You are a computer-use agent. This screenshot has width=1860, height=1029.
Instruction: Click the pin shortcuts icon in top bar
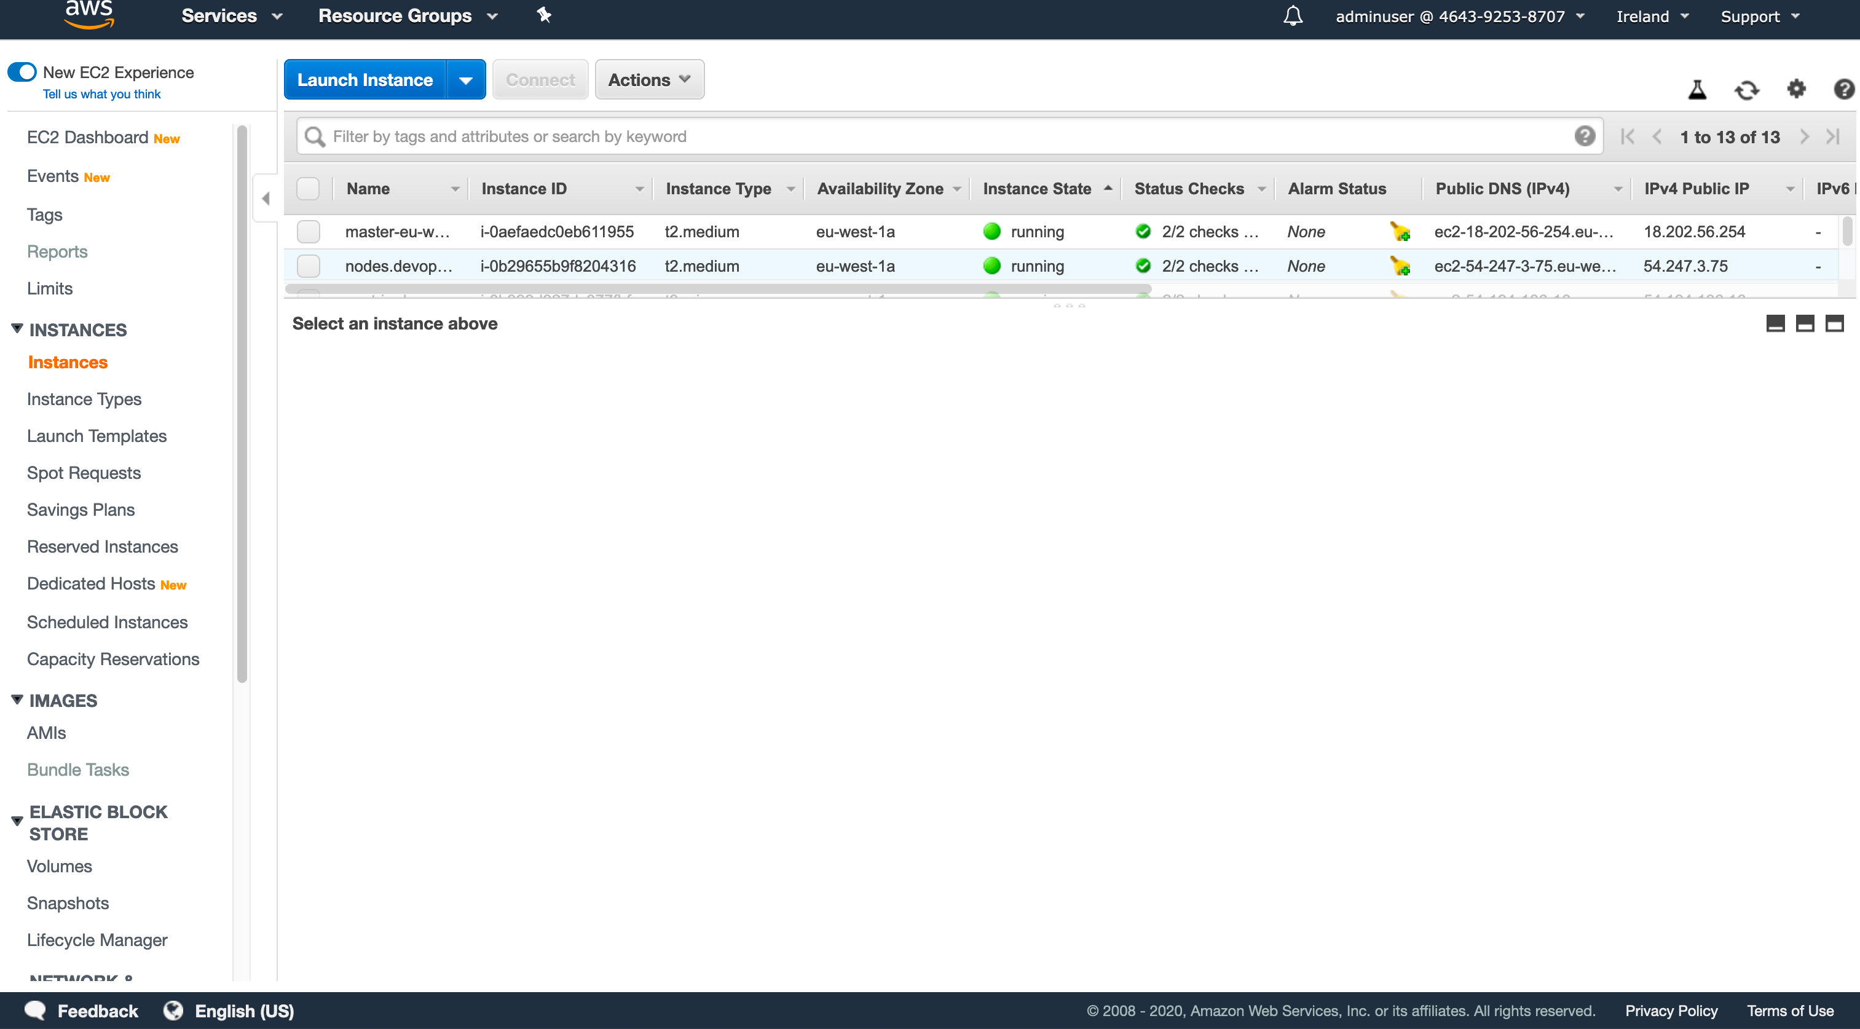(x=544, y=15)
